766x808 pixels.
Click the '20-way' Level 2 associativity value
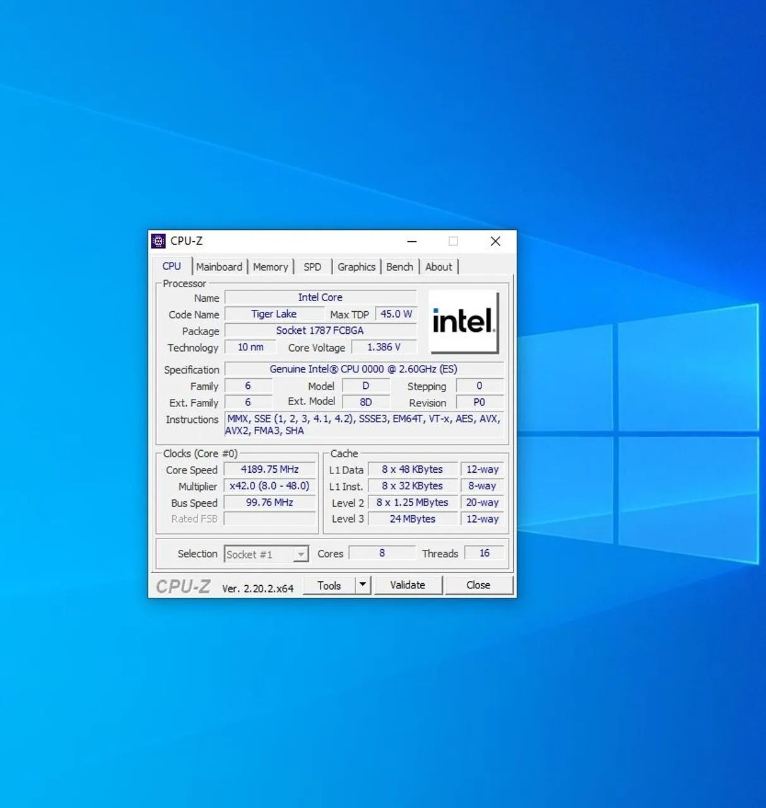482,502
